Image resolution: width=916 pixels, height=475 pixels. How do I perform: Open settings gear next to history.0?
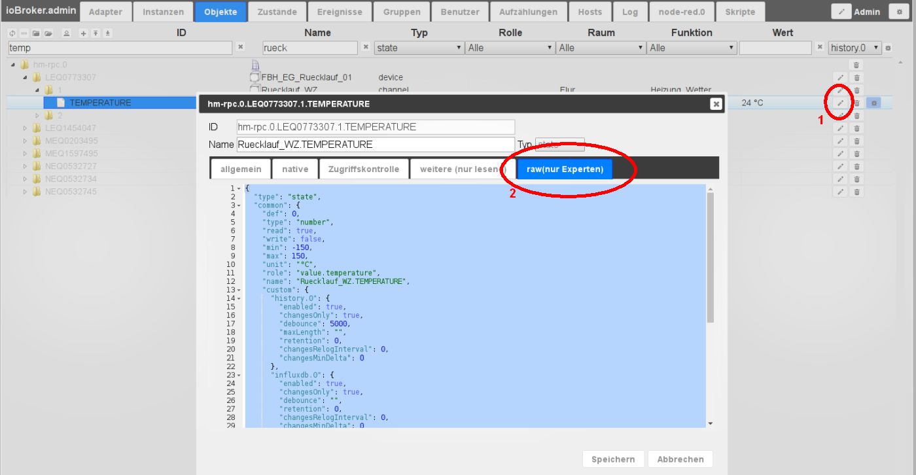(x=888, y=48)
